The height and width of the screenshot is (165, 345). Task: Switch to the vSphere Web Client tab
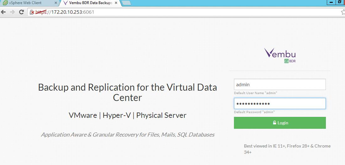pyautogui.click(x=28, y=3)
